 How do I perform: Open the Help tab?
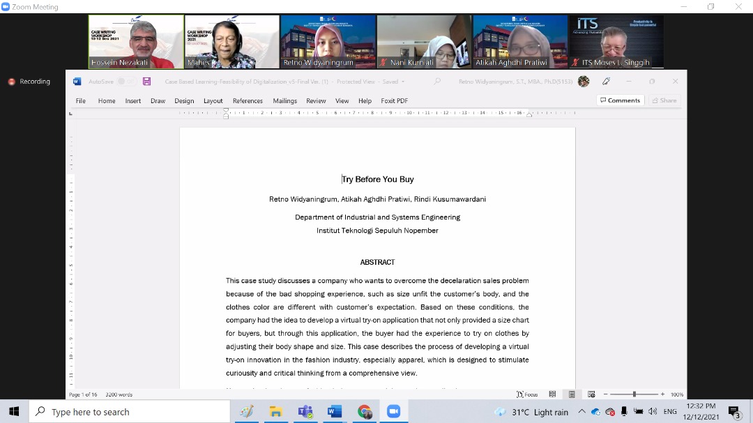[365, 101]
